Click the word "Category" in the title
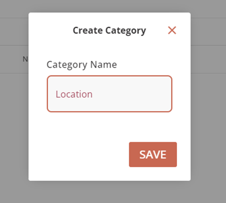Image resolution: width=226 pixels, height=203 pixels. [x=125, y=30]
